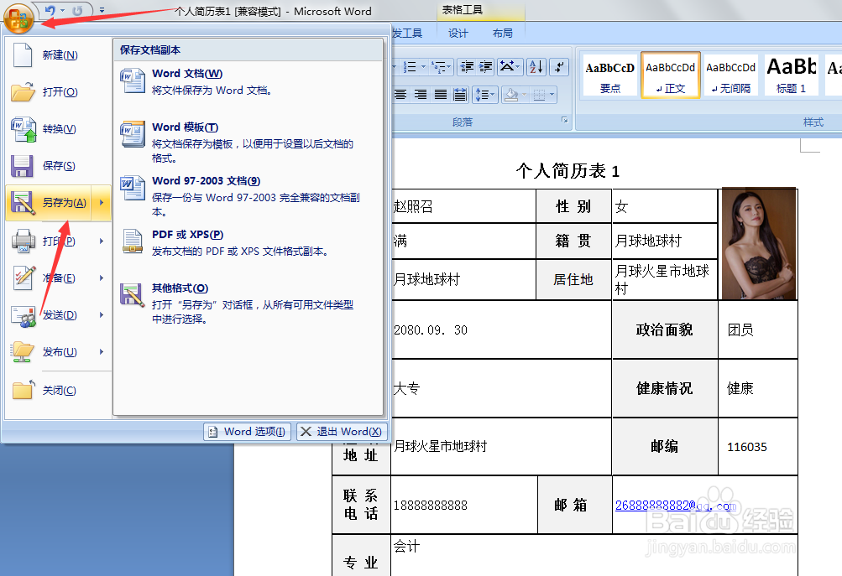Open line spacing dropdown arrow
Image resolution: width=842 pixels, height=576 pixels.
pos(494,95)
